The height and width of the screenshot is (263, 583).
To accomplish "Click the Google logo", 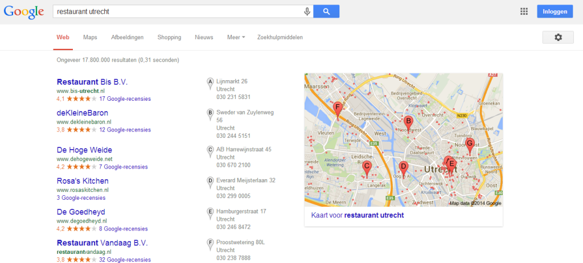I will 23,12.
